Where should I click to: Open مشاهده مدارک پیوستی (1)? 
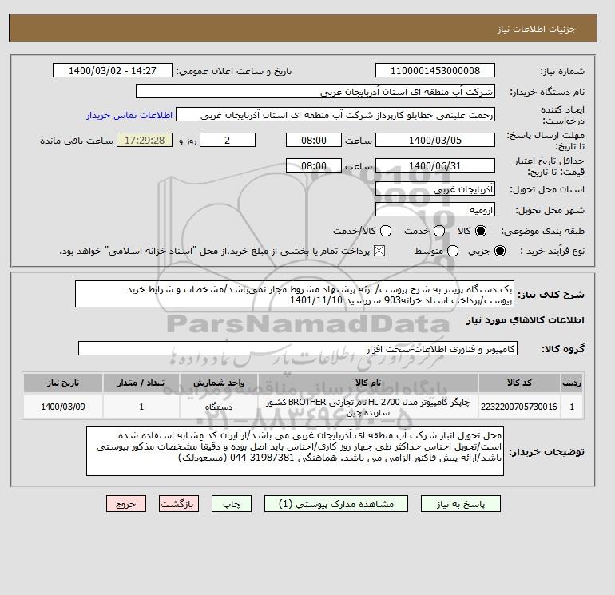coord(336,504)
